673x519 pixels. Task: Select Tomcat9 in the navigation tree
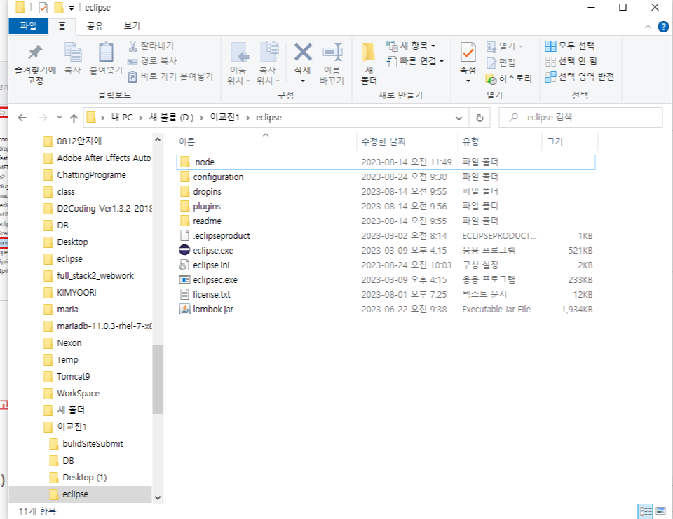click(74, 377)
